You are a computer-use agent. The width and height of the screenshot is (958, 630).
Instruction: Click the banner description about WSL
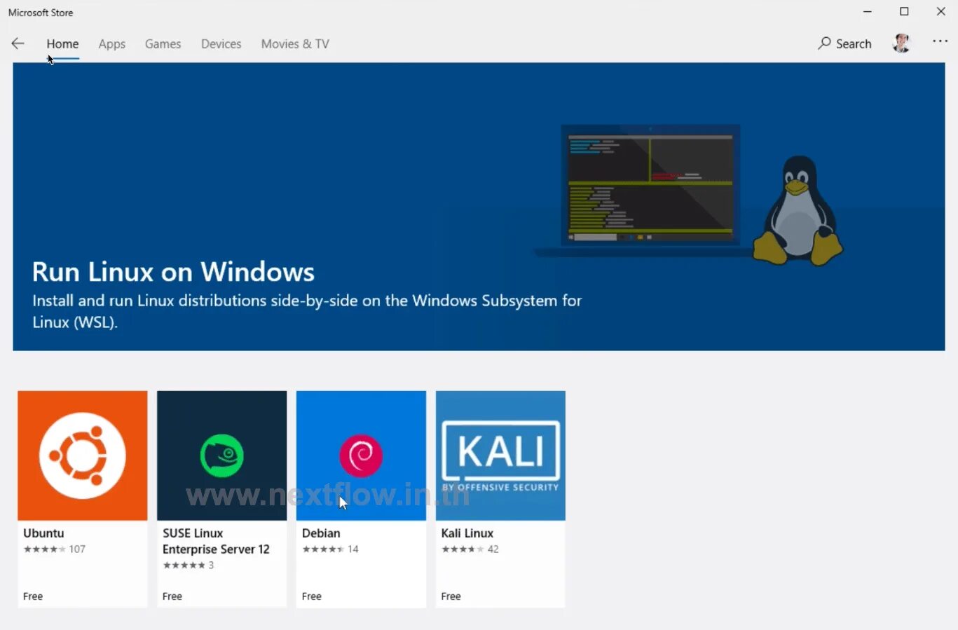pos(307,311)
